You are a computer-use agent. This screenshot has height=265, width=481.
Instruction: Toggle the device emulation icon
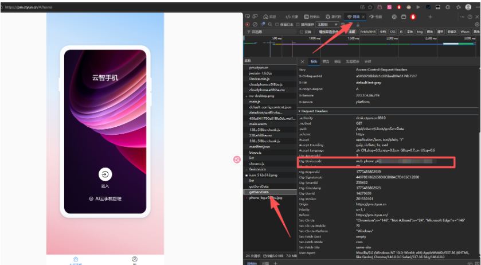click(x=255, y=17)
